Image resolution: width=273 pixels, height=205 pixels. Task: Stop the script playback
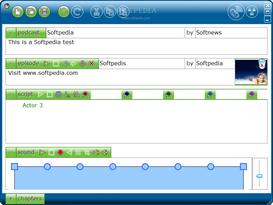click(49, 95)
